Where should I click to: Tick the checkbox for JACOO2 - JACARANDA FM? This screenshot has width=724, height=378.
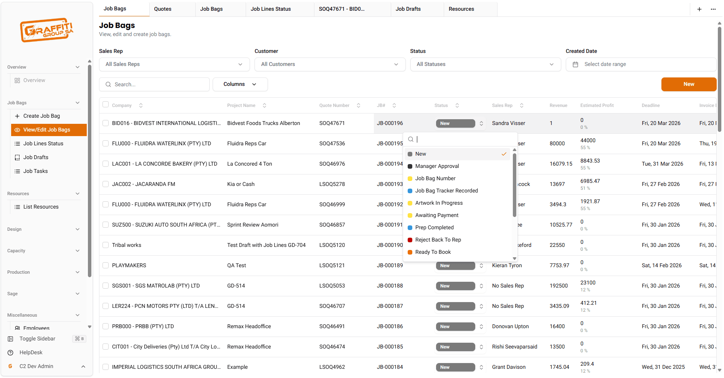coord(106,184)
